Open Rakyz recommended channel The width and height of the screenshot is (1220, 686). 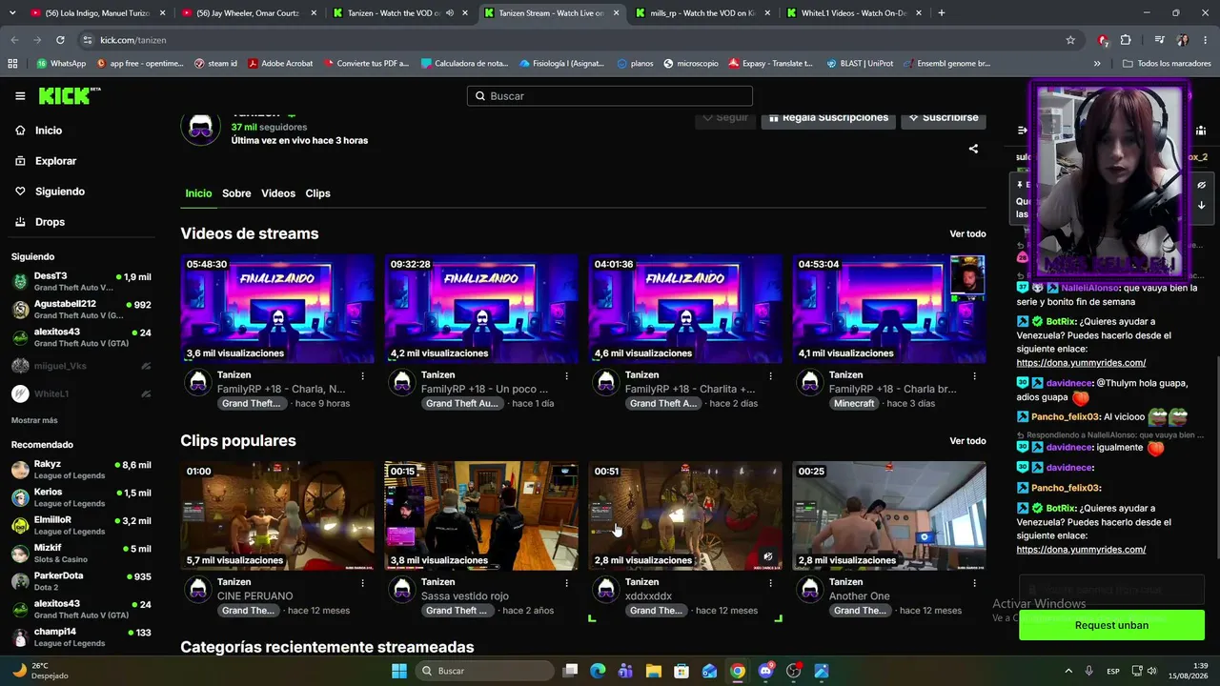(x=81, y=470)
